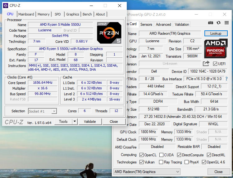Click the Multiplier value x 16.6
This screenshot has width=233, height=178.
pyautogui.click(x=43, y=88)
